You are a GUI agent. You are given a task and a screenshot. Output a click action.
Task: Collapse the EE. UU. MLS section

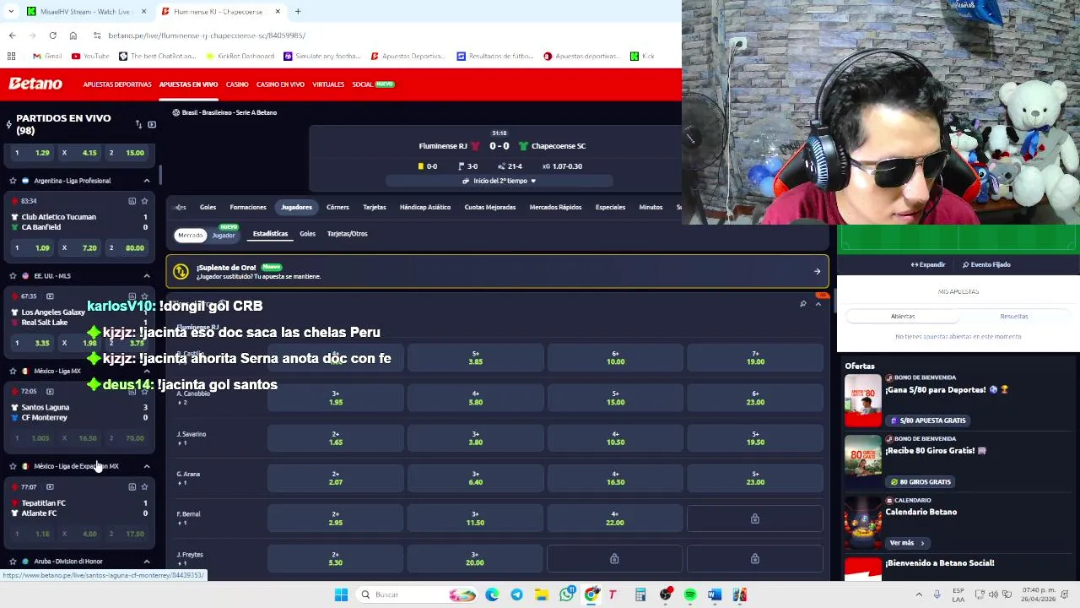click(147, 276)
